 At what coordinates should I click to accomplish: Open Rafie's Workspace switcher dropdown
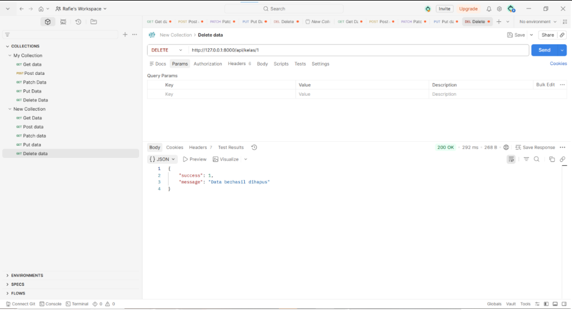tap(81, 9)
